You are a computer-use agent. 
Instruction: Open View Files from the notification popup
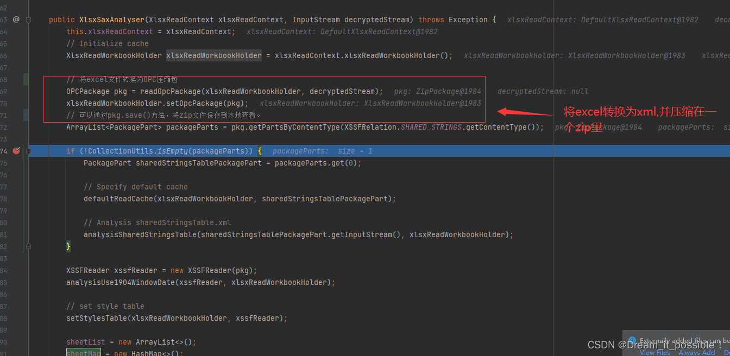click(655, 352)
